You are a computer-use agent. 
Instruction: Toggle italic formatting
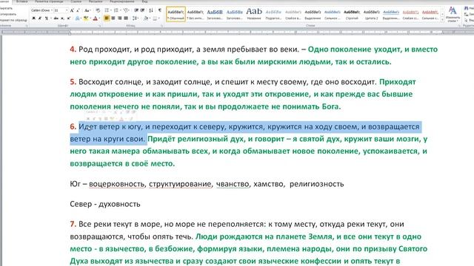tap(40, 18)
